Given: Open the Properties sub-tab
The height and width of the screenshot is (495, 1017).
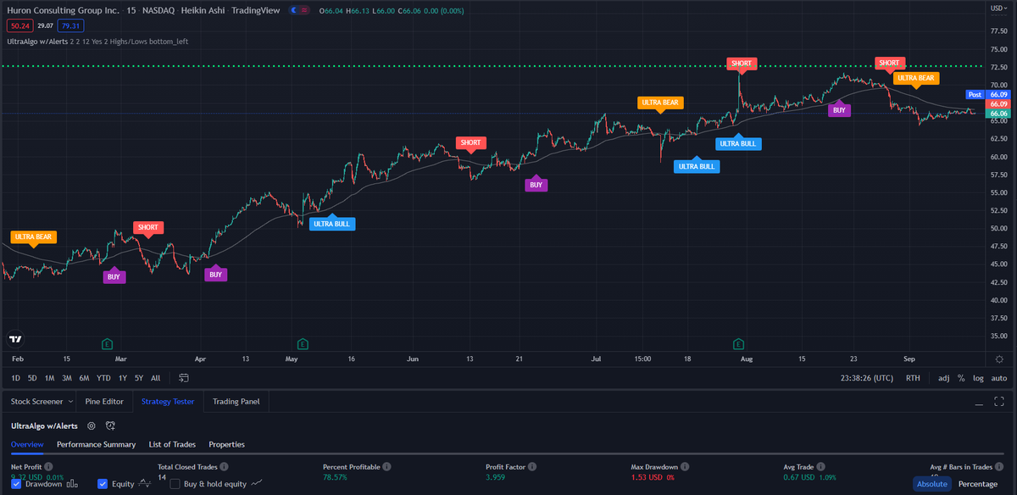Looking at the screenshot, I should click(x=226, y=444).
